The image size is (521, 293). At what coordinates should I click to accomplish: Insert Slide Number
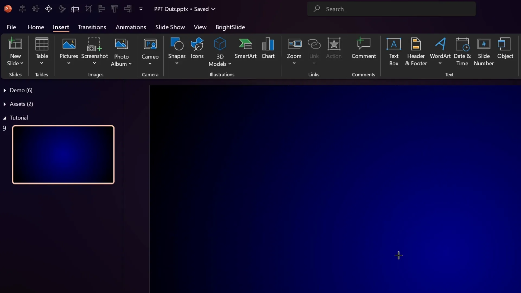pos(484,52)
